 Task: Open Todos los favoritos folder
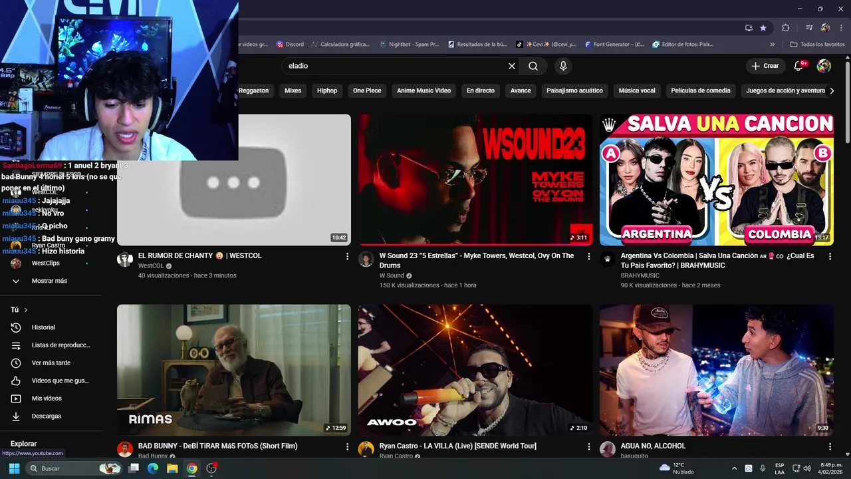click(817, 45)
